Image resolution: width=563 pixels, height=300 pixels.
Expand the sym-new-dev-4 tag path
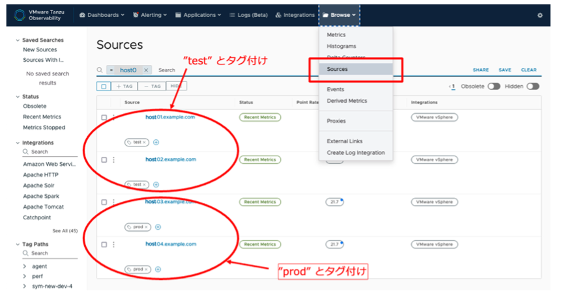(24, 286)
